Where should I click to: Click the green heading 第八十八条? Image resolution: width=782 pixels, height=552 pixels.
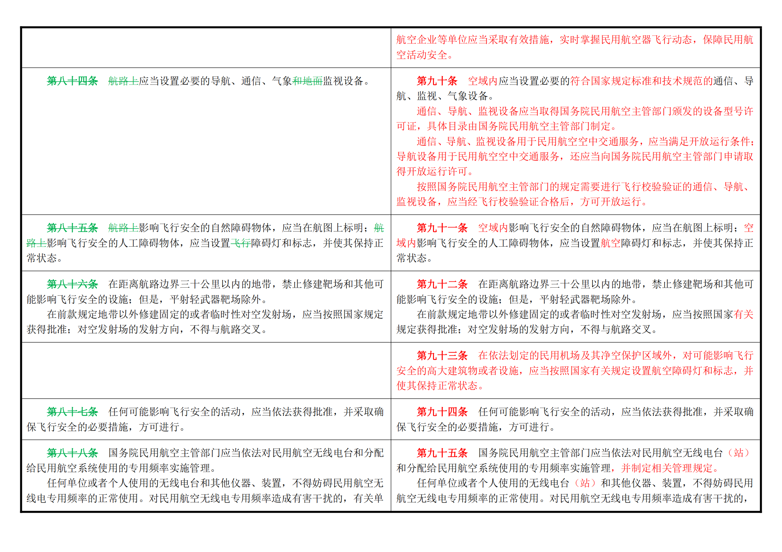point(72,453)
